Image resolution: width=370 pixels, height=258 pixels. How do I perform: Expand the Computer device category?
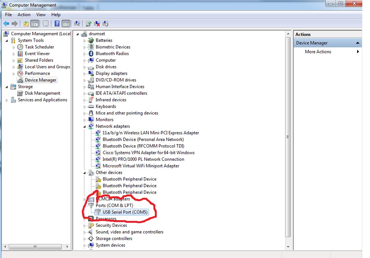coord(85,60)
